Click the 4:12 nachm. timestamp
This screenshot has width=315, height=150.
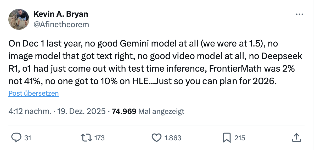coord(30,112)
